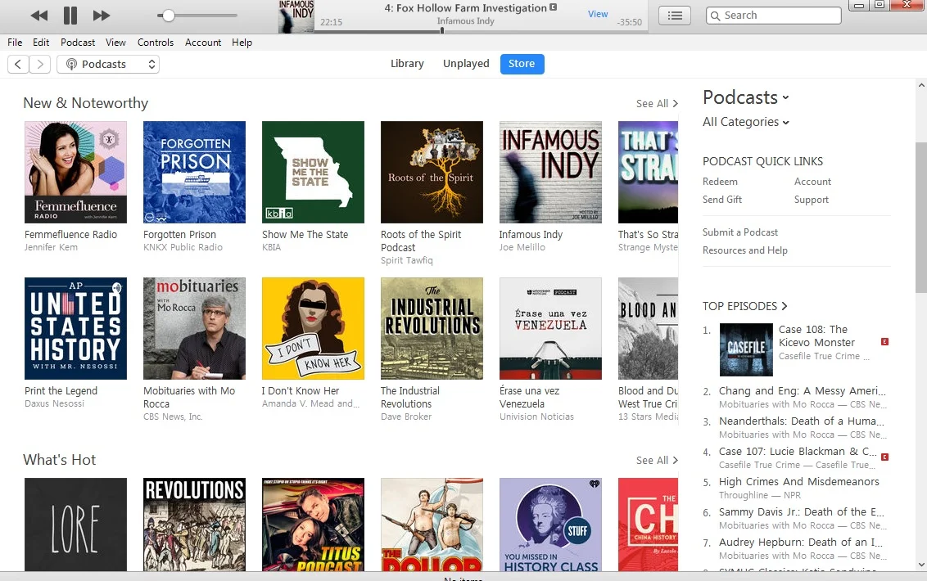The height and width of the screenshot is (581, 927).
Task: Click the Search input field
Action: tap(773, 16)
